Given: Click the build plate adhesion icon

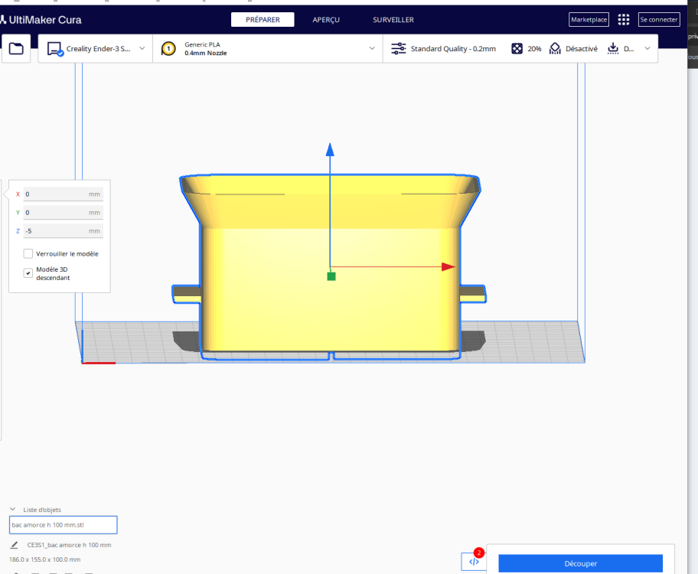Looking at the screenshot, I should [613, 48].
